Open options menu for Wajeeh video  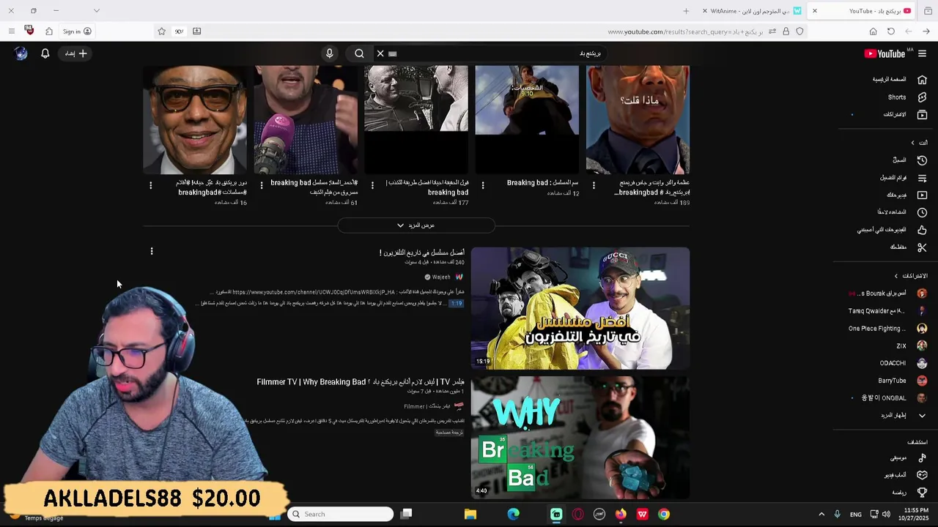click(152, 252)
